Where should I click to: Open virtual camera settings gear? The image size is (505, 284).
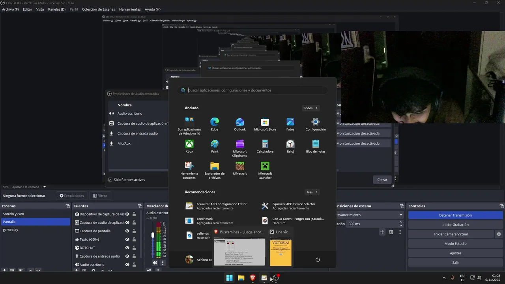click(x=499, y=234)
